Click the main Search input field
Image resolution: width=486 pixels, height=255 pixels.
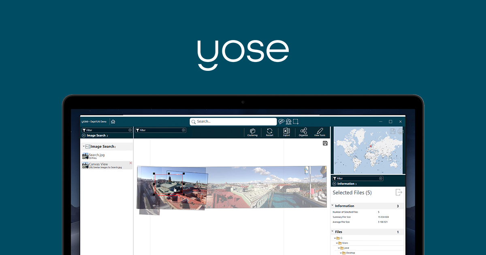[x=233, y=121]
